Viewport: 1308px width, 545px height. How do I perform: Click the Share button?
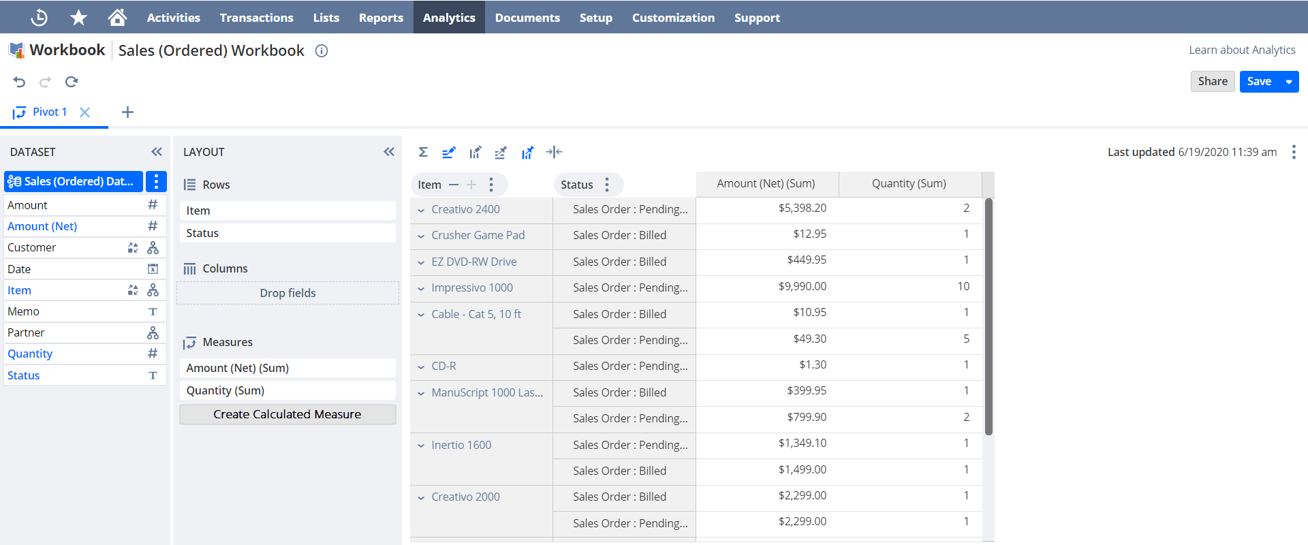[x=1213, y=82]
